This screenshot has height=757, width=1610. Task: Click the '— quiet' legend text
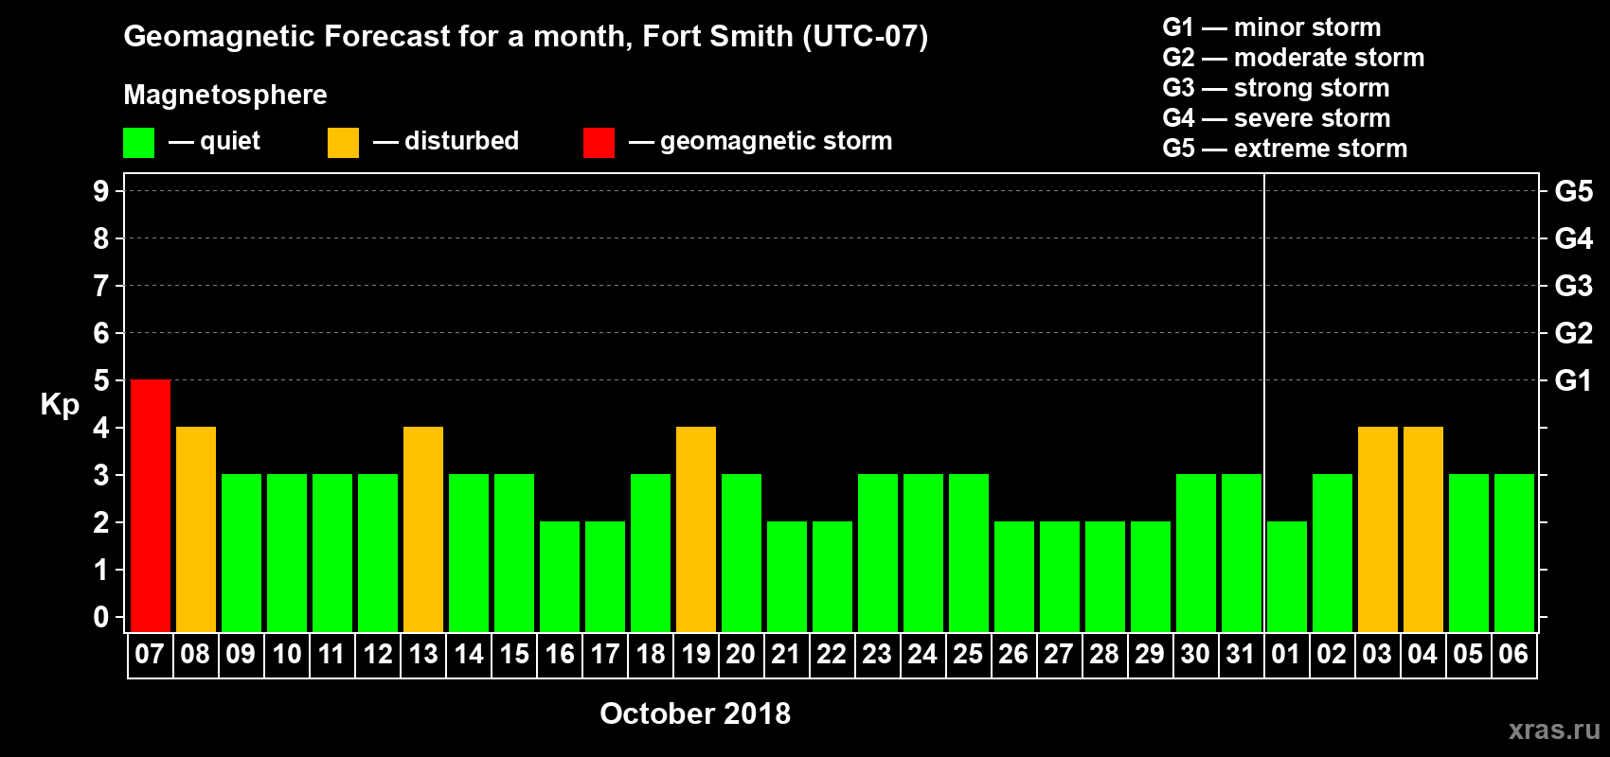(x=215, y=142)
